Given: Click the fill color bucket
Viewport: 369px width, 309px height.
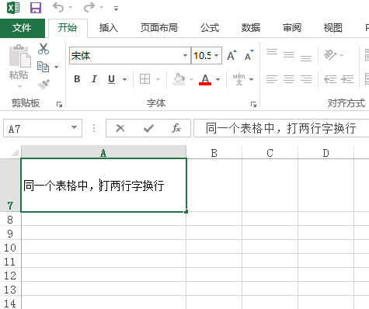Looking at the screenshot, I should coord(179,79).
